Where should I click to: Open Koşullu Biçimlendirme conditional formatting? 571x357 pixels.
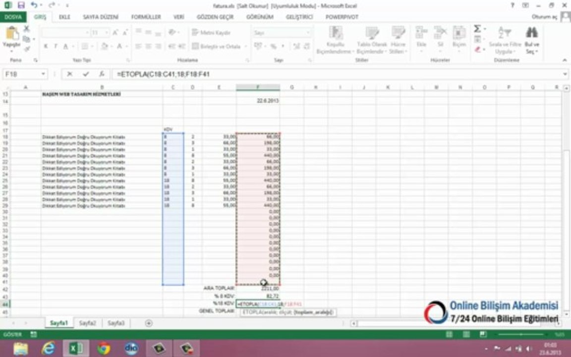pyautogui.click(x=335, y=40)
